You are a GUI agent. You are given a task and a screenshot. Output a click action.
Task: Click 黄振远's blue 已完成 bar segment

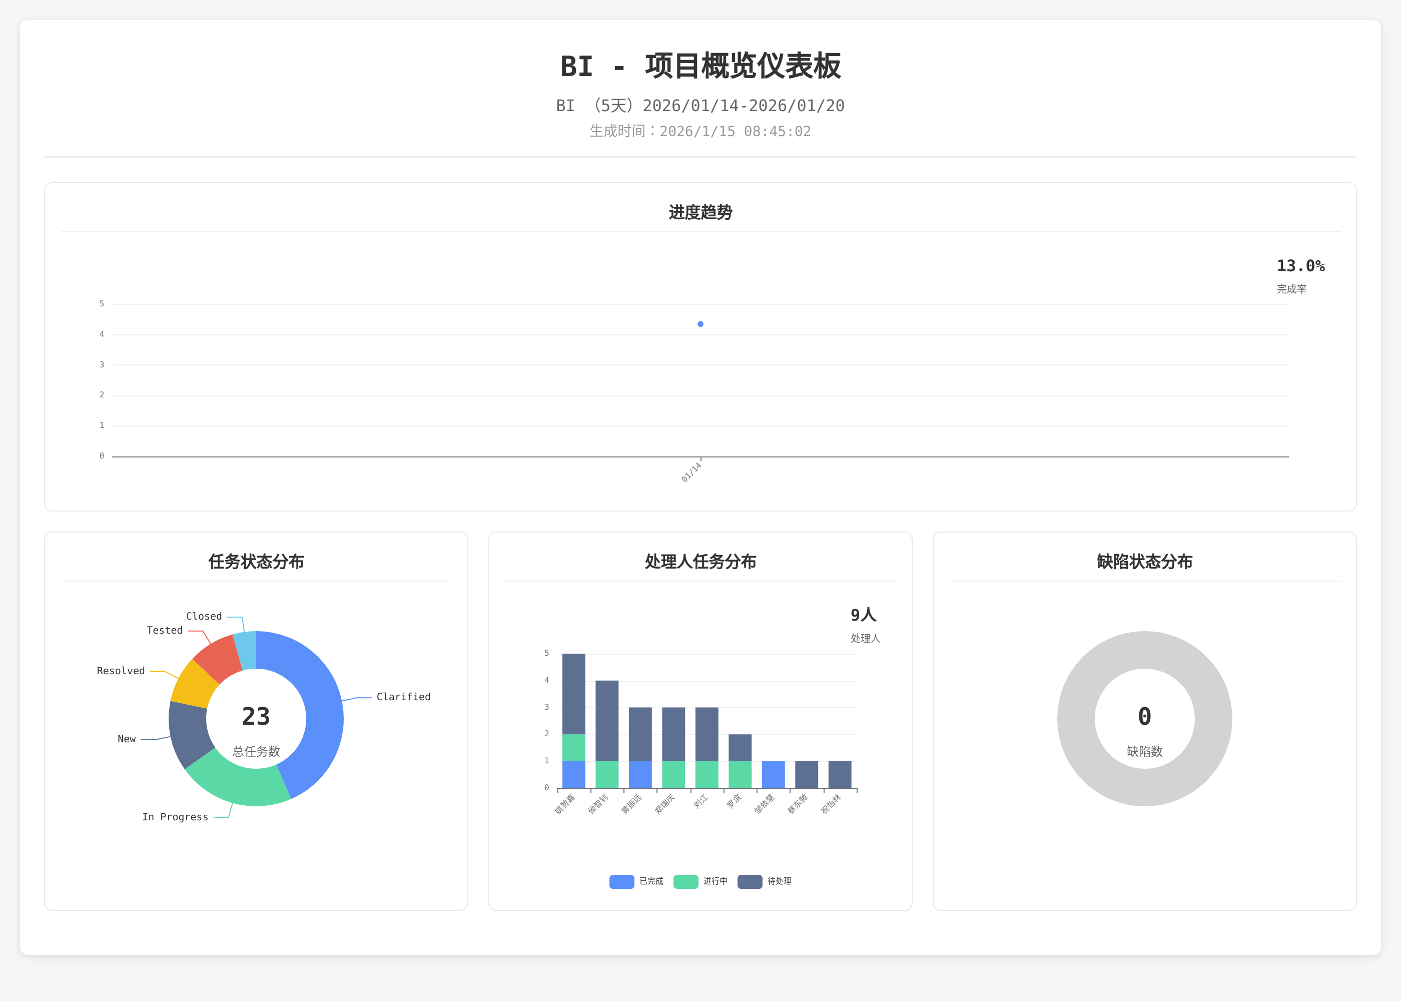tap(640, 775)
